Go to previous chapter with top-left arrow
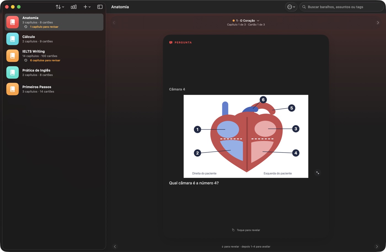 (114, 23)
